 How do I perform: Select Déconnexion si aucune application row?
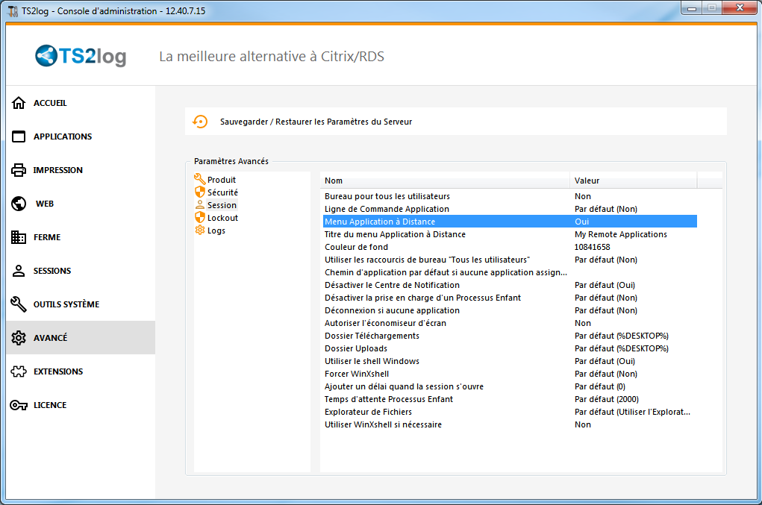[x=510, y=310]
